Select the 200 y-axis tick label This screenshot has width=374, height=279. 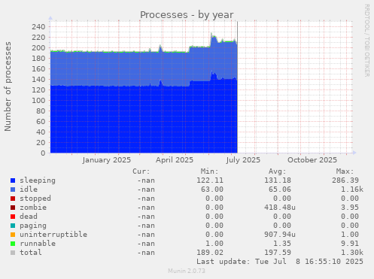point(38,48)
